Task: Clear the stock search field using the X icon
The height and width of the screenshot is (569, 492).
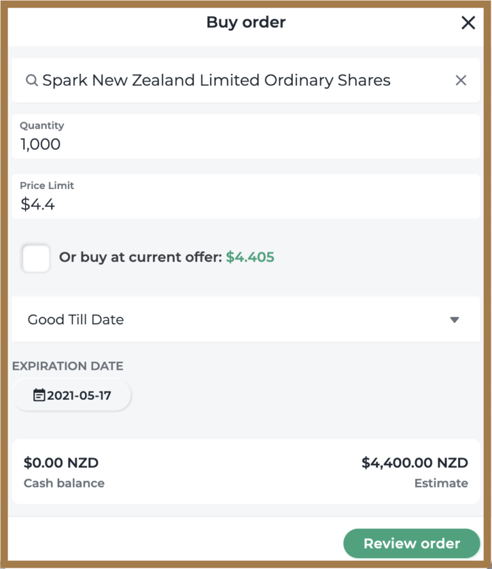Action: click(x=461, y=80)
